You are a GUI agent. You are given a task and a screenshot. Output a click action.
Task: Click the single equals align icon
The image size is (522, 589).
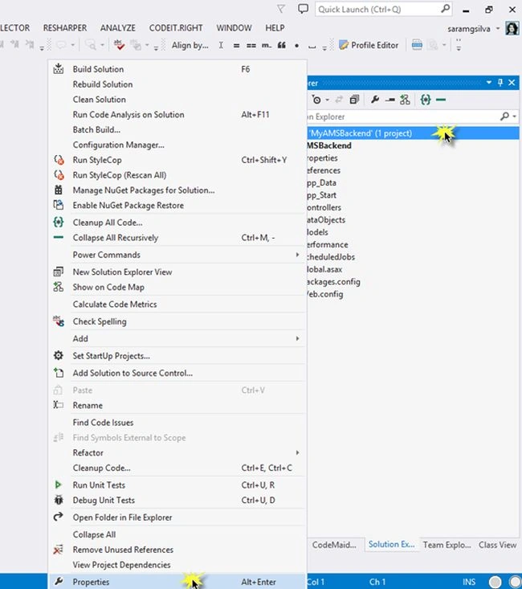point(236,46)
